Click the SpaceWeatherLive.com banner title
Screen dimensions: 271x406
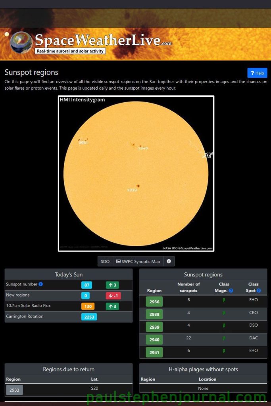(x=103, y=40)
